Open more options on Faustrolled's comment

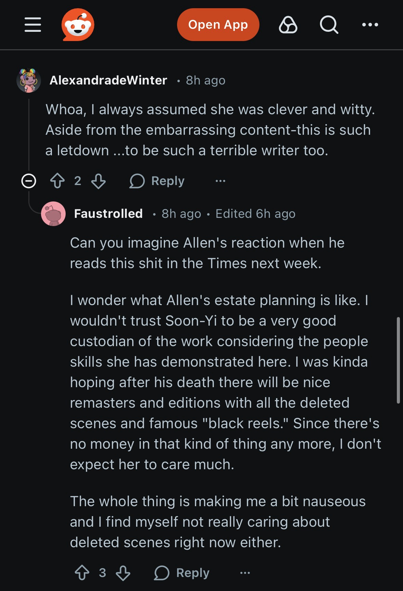point(245,573)
